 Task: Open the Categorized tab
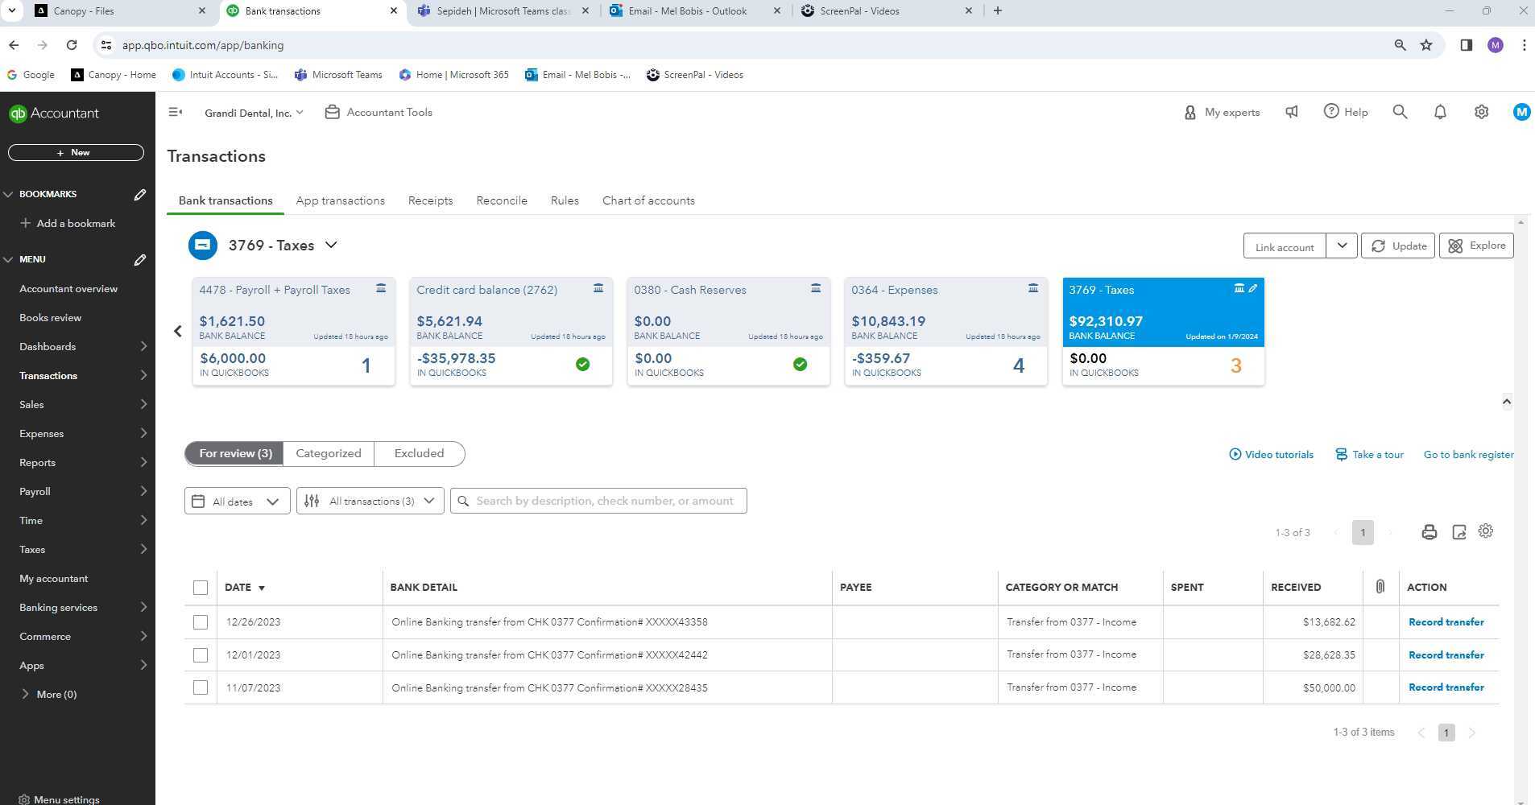328,453
